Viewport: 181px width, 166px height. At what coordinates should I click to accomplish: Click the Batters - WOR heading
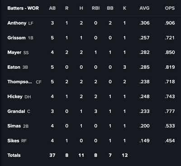pos(23,8)
